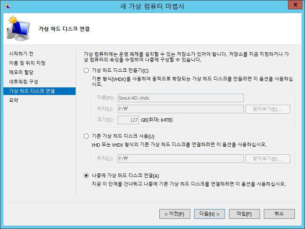Click the new disk 위치(L) path field
This screenshot has height=229, width=305.
click(x=181, y=109)
